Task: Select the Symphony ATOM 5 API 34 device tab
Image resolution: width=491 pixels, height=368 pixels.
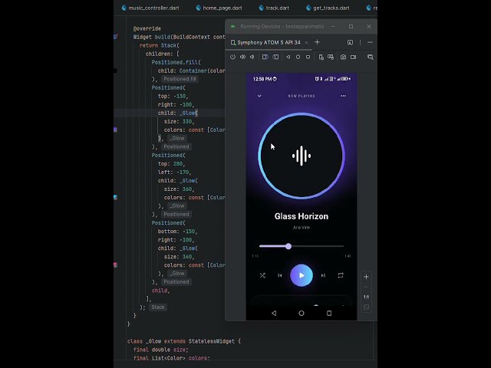Action: tap(269, 43)
